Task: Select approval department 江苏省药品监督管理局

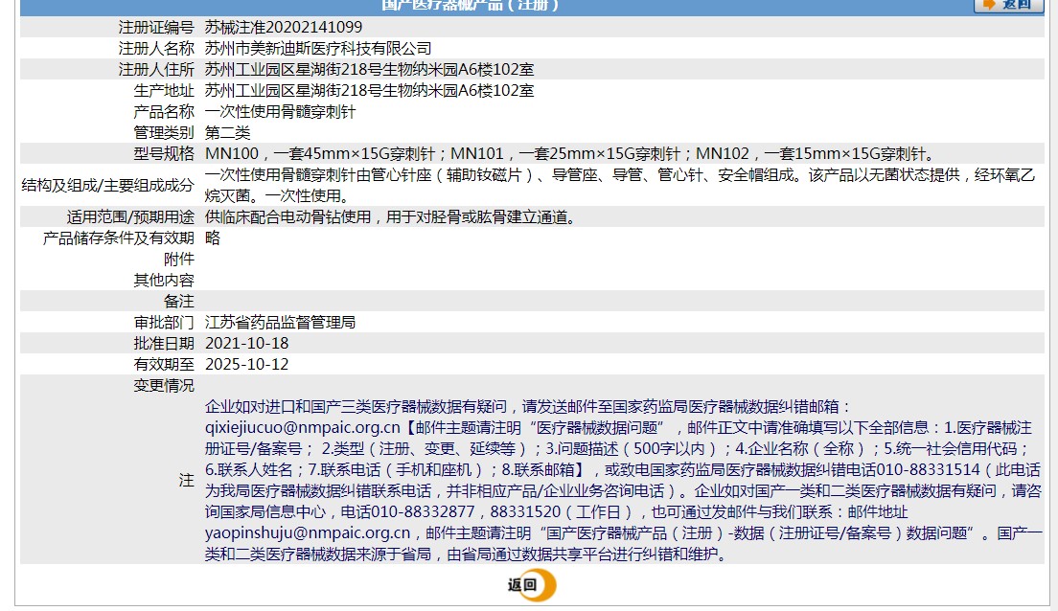Action: tap(280, 323)
